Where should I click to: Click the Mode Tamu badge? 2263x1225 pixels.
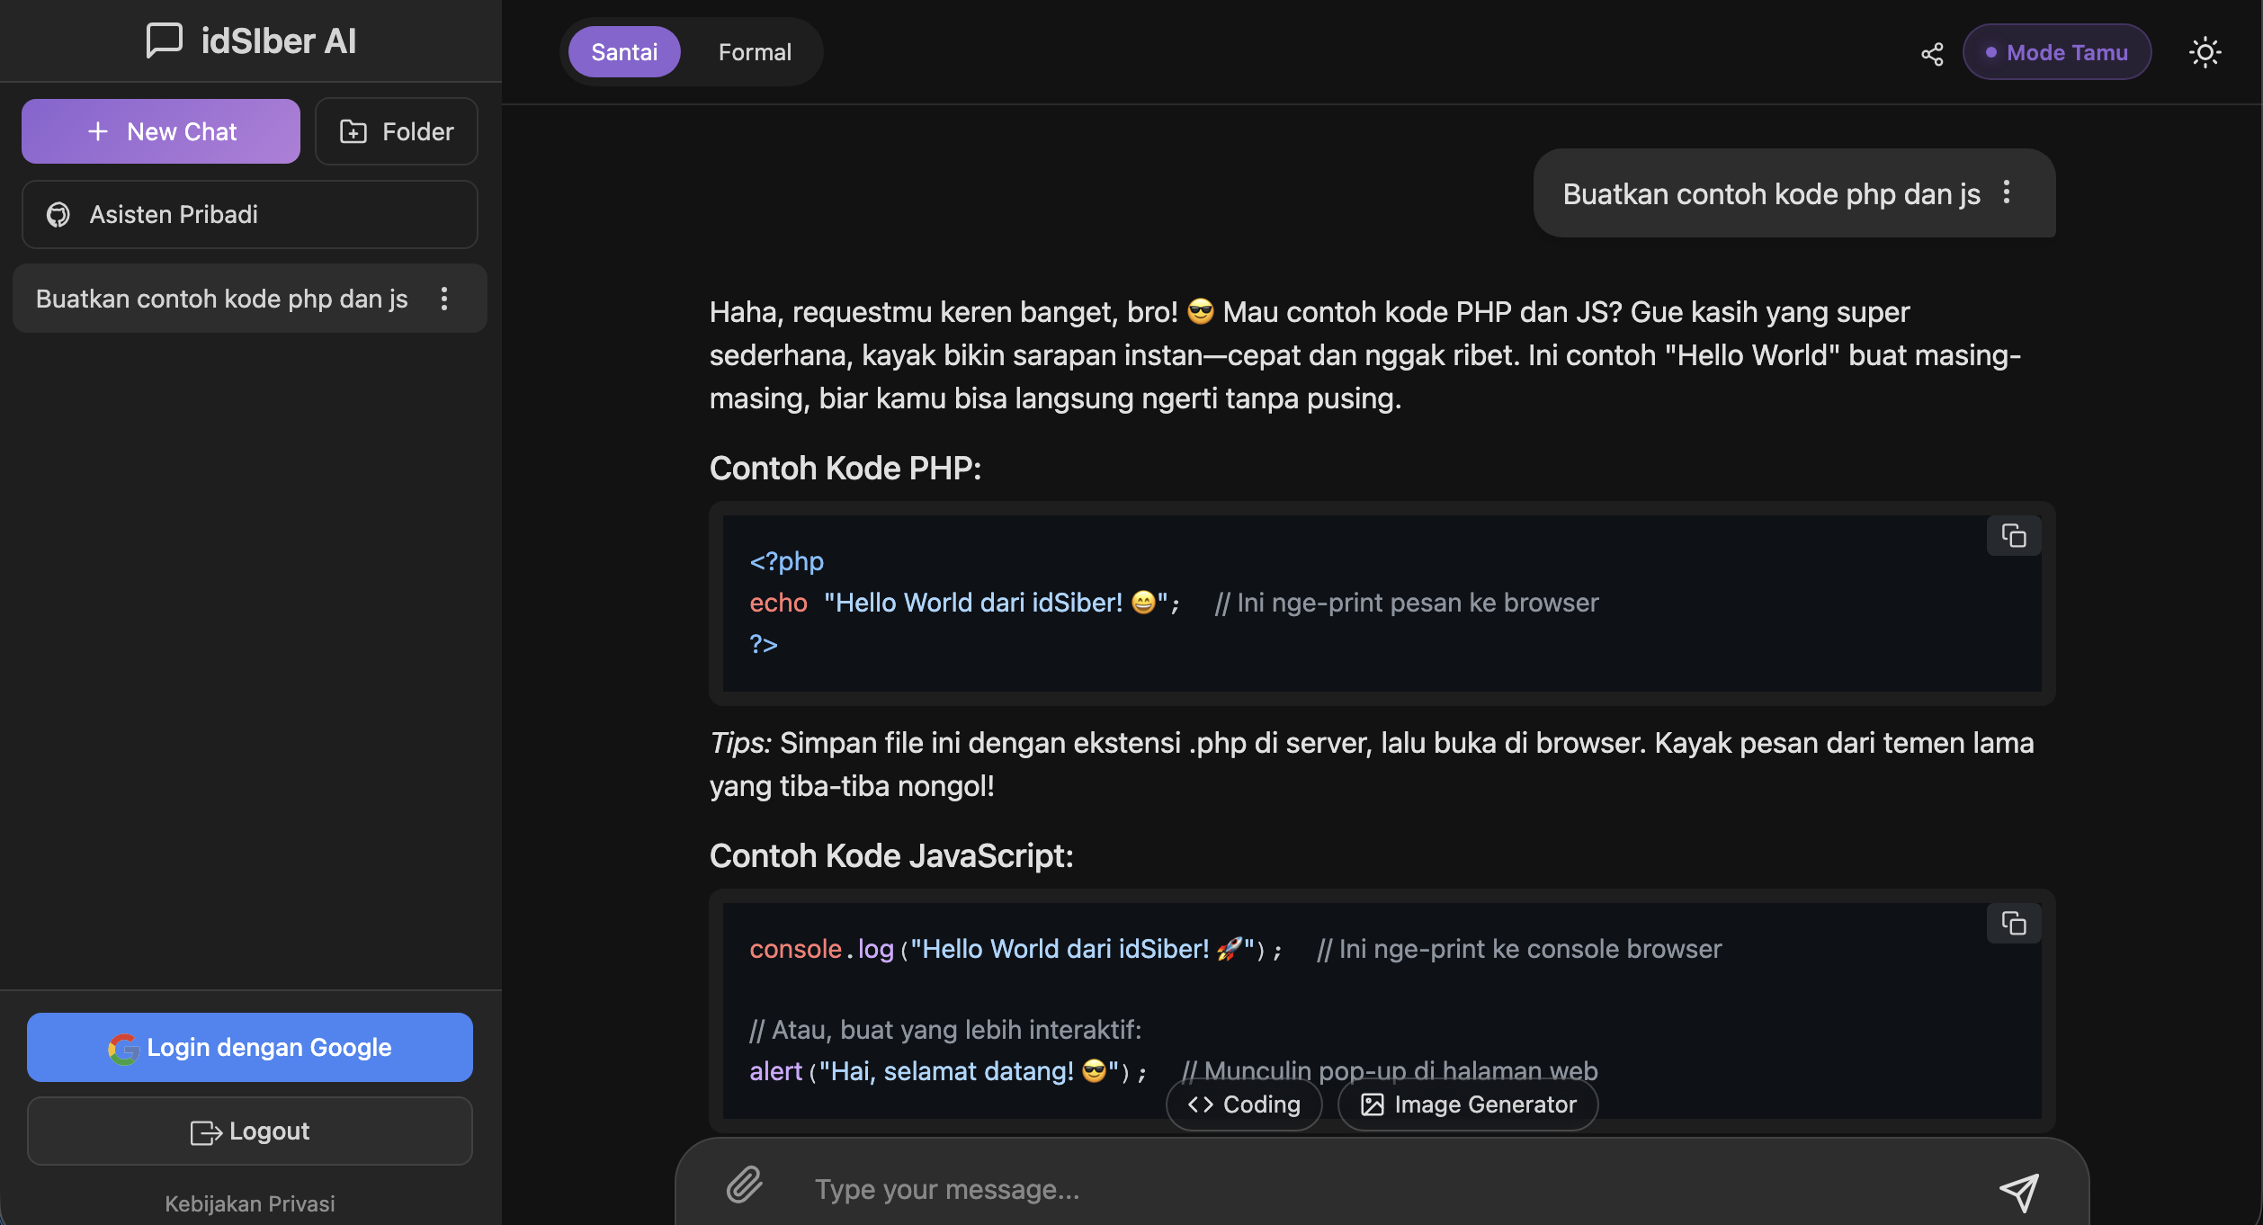tap(2057, 52)
